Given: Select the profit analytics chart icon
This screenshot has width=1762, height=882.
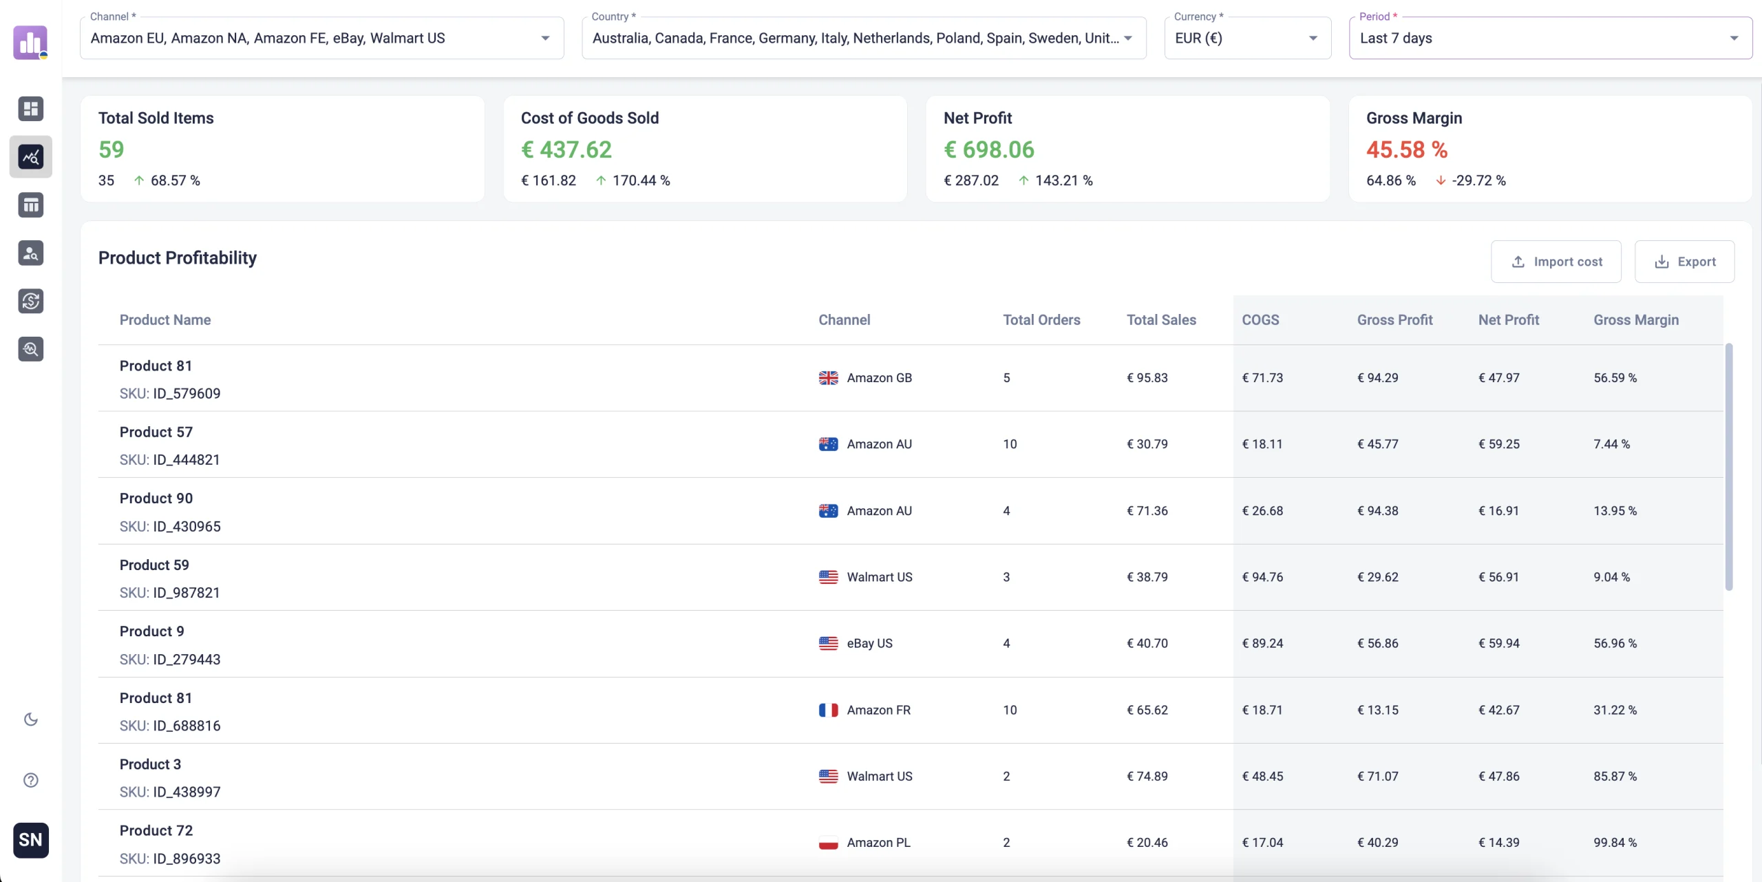Looking at the screenshot, I should (30, 157).
